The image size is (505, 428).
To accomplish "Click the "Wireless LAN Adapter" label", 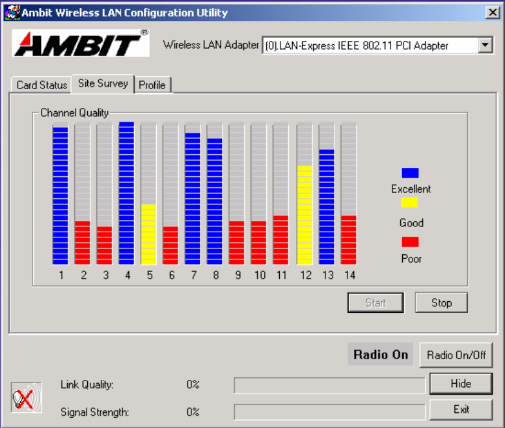I will tap(211, 45).
